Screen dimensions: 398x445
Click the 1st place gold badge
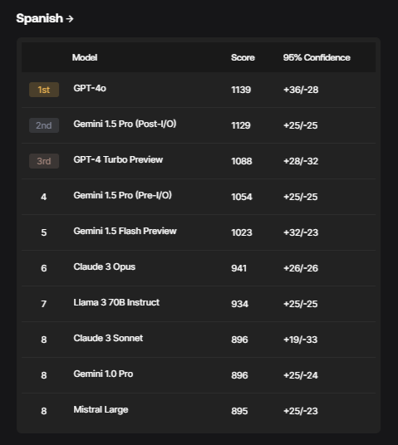[44, 90]
